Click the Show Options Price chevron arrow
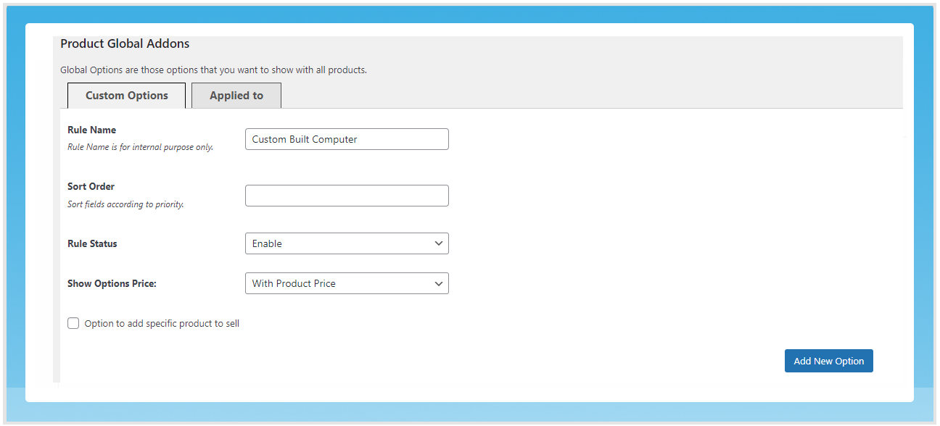The image size is (940, 426). pyautogui.click(x=439, y=283)
